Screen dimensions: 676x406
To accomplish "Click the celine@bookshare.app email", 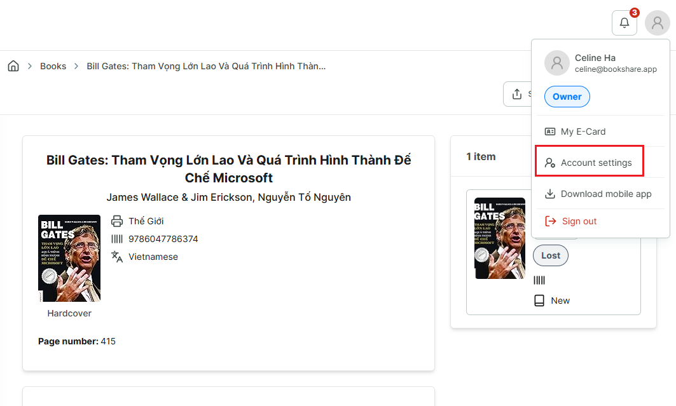I will click(616, 69).
